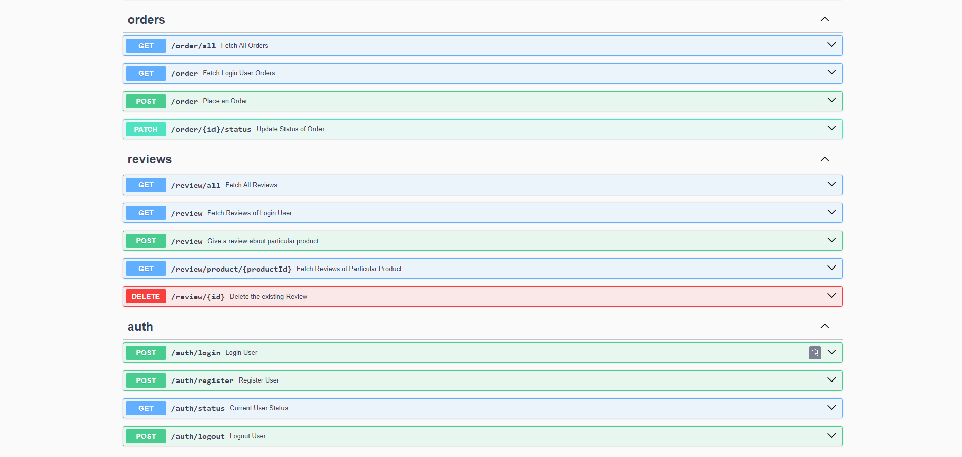Viewport: 962px width, 457px height.
Task: Click the 'Delete the existing Review' description
Action: click(268, 297)
